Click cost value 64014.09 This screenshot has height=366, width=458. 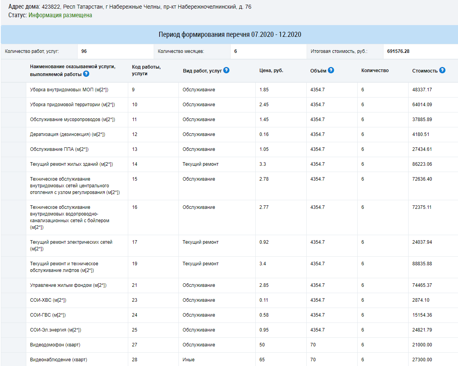pos(422,105)
